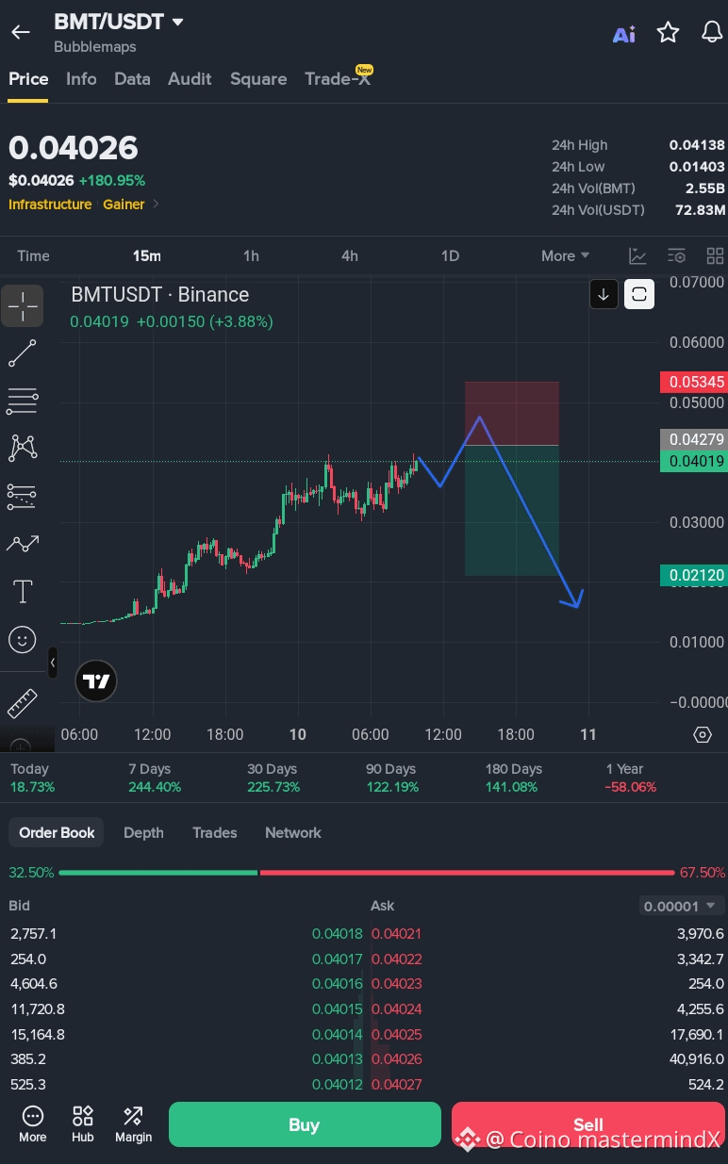
Task: Tap the down-arrow chart button
Action: 604,294
